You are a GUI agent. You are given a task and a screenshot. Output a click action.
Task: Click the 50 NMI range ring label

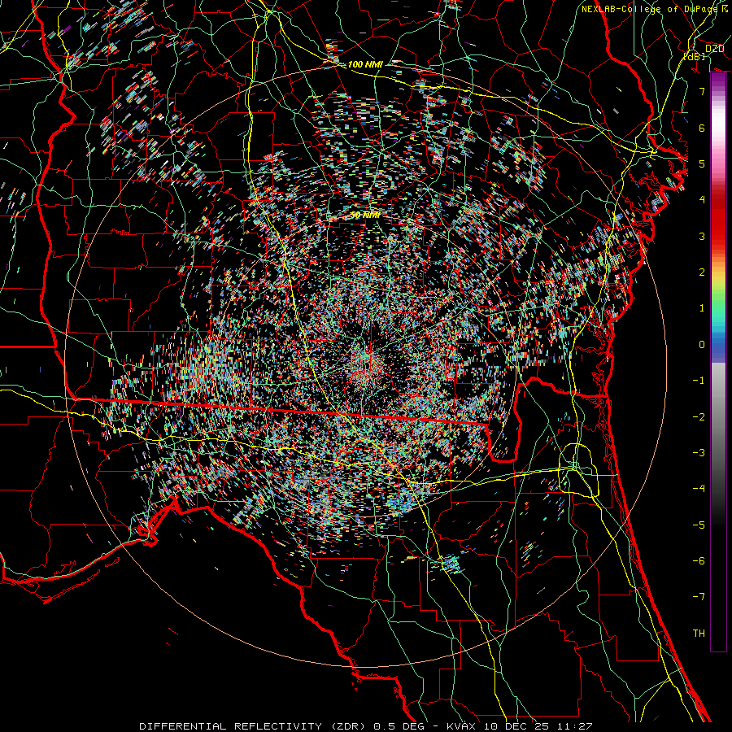pyautogui.click(x=365, y=216)
